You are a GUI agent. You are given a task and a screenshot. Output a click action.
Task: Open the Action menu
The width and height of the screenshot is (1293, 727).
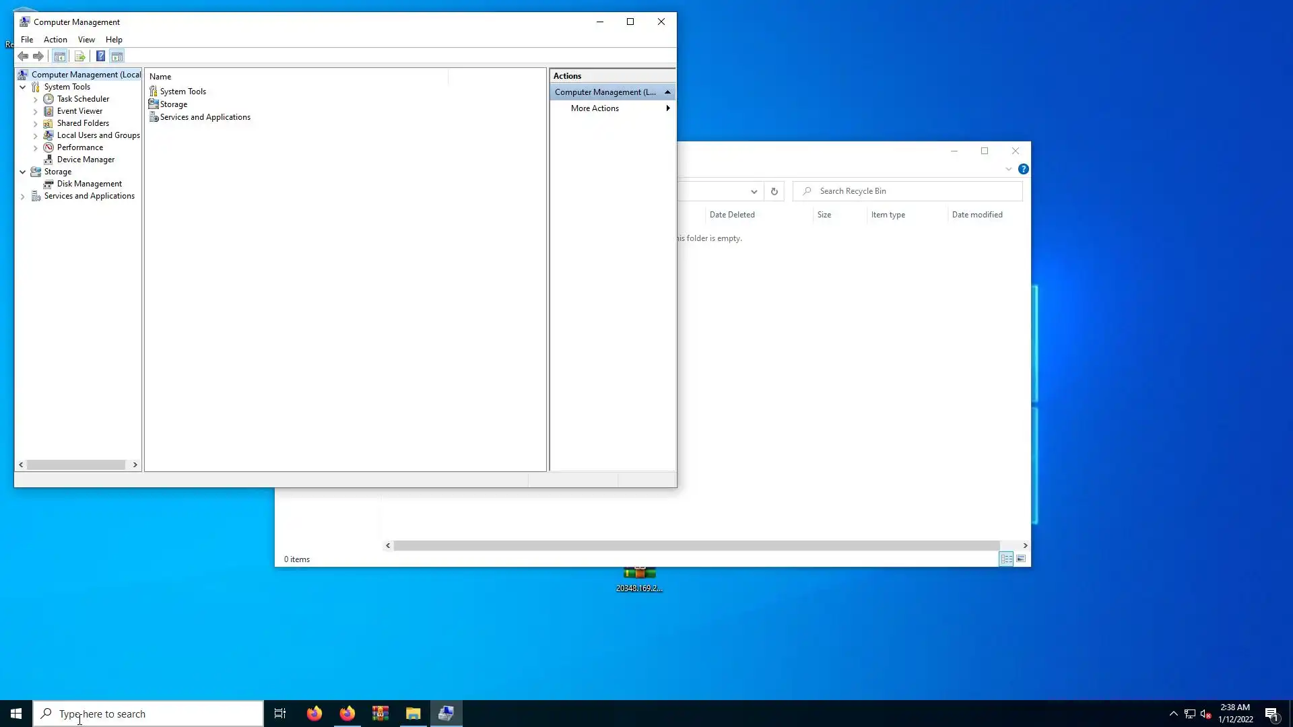55,40
